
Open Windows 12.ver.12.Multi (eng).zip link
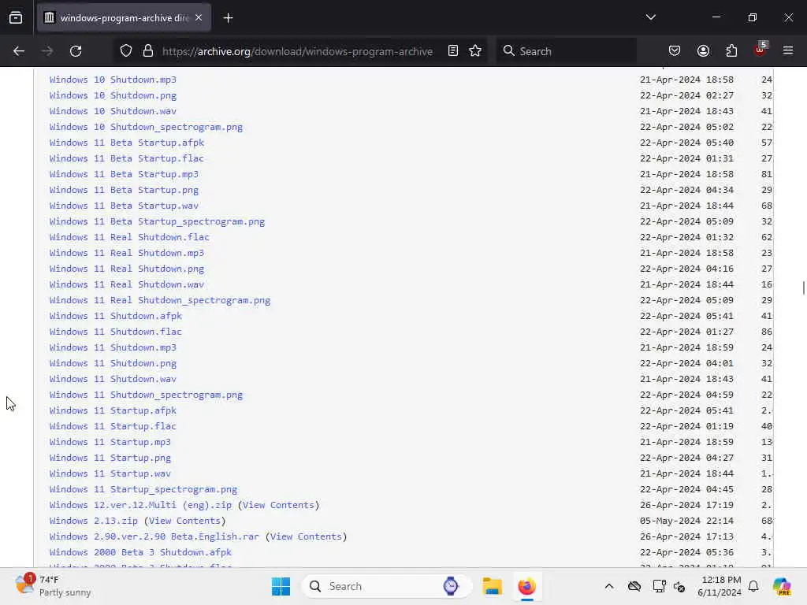tap(140, 505)
